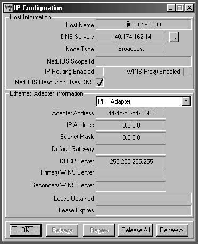Click the empty NetBIOS Scope Id field
This screenshot has width=198, height=244.
tap(144, 61)
